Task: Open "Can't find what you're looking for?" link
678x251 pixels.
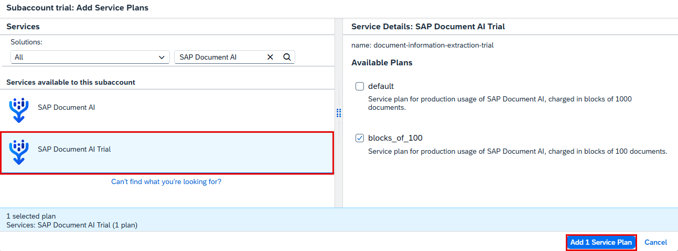Action: (x=166, y=181)
